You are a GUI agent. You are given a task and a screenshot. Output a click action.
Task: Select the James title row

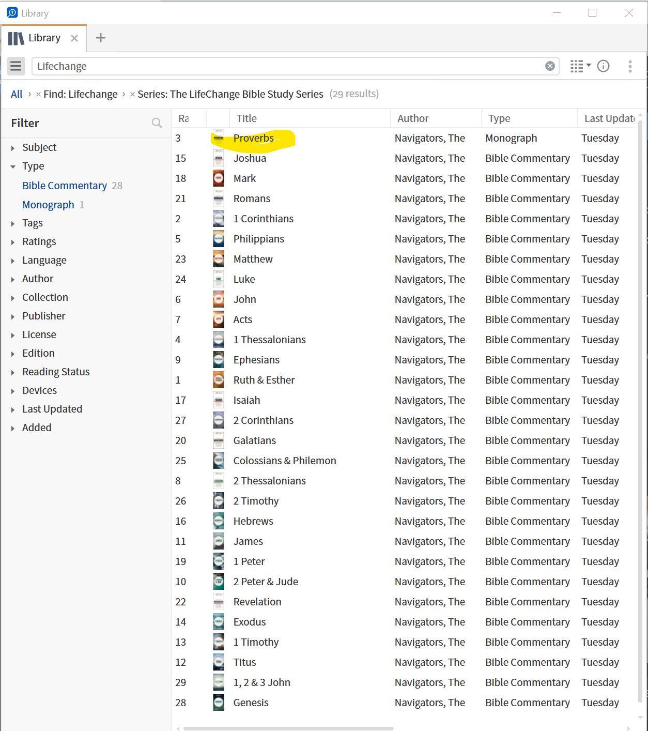point(248,541)
